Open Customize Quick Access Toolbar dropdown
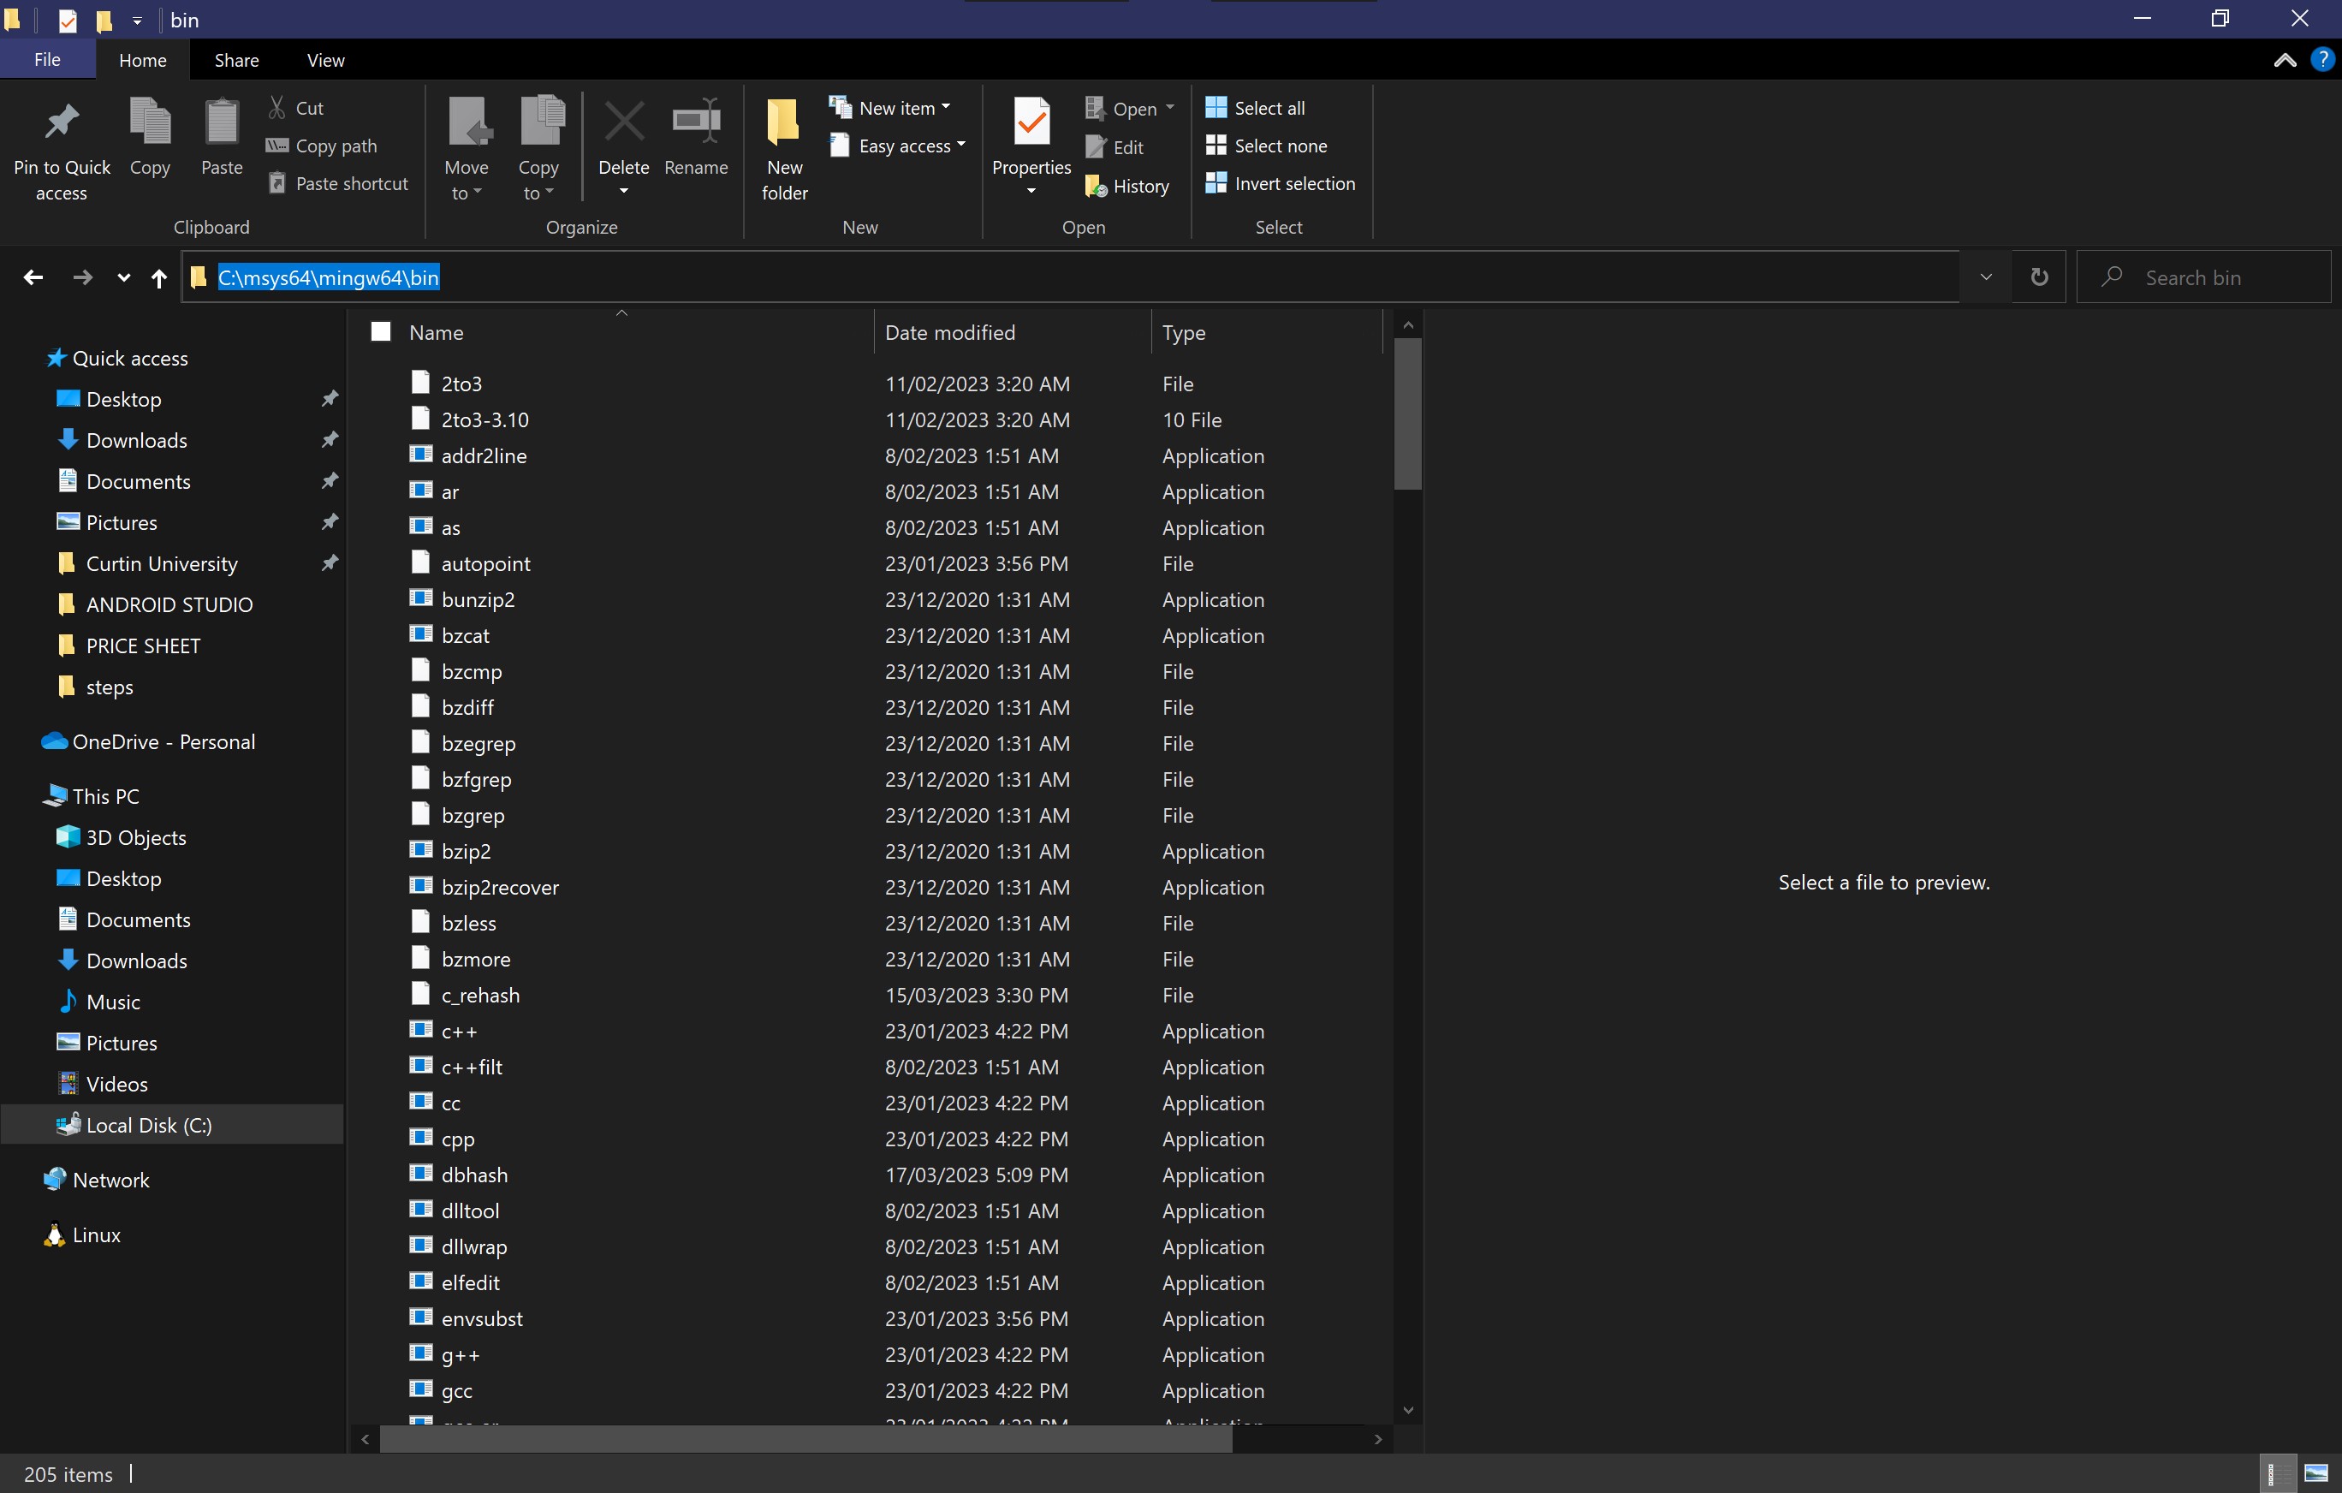 click(137, 20)
